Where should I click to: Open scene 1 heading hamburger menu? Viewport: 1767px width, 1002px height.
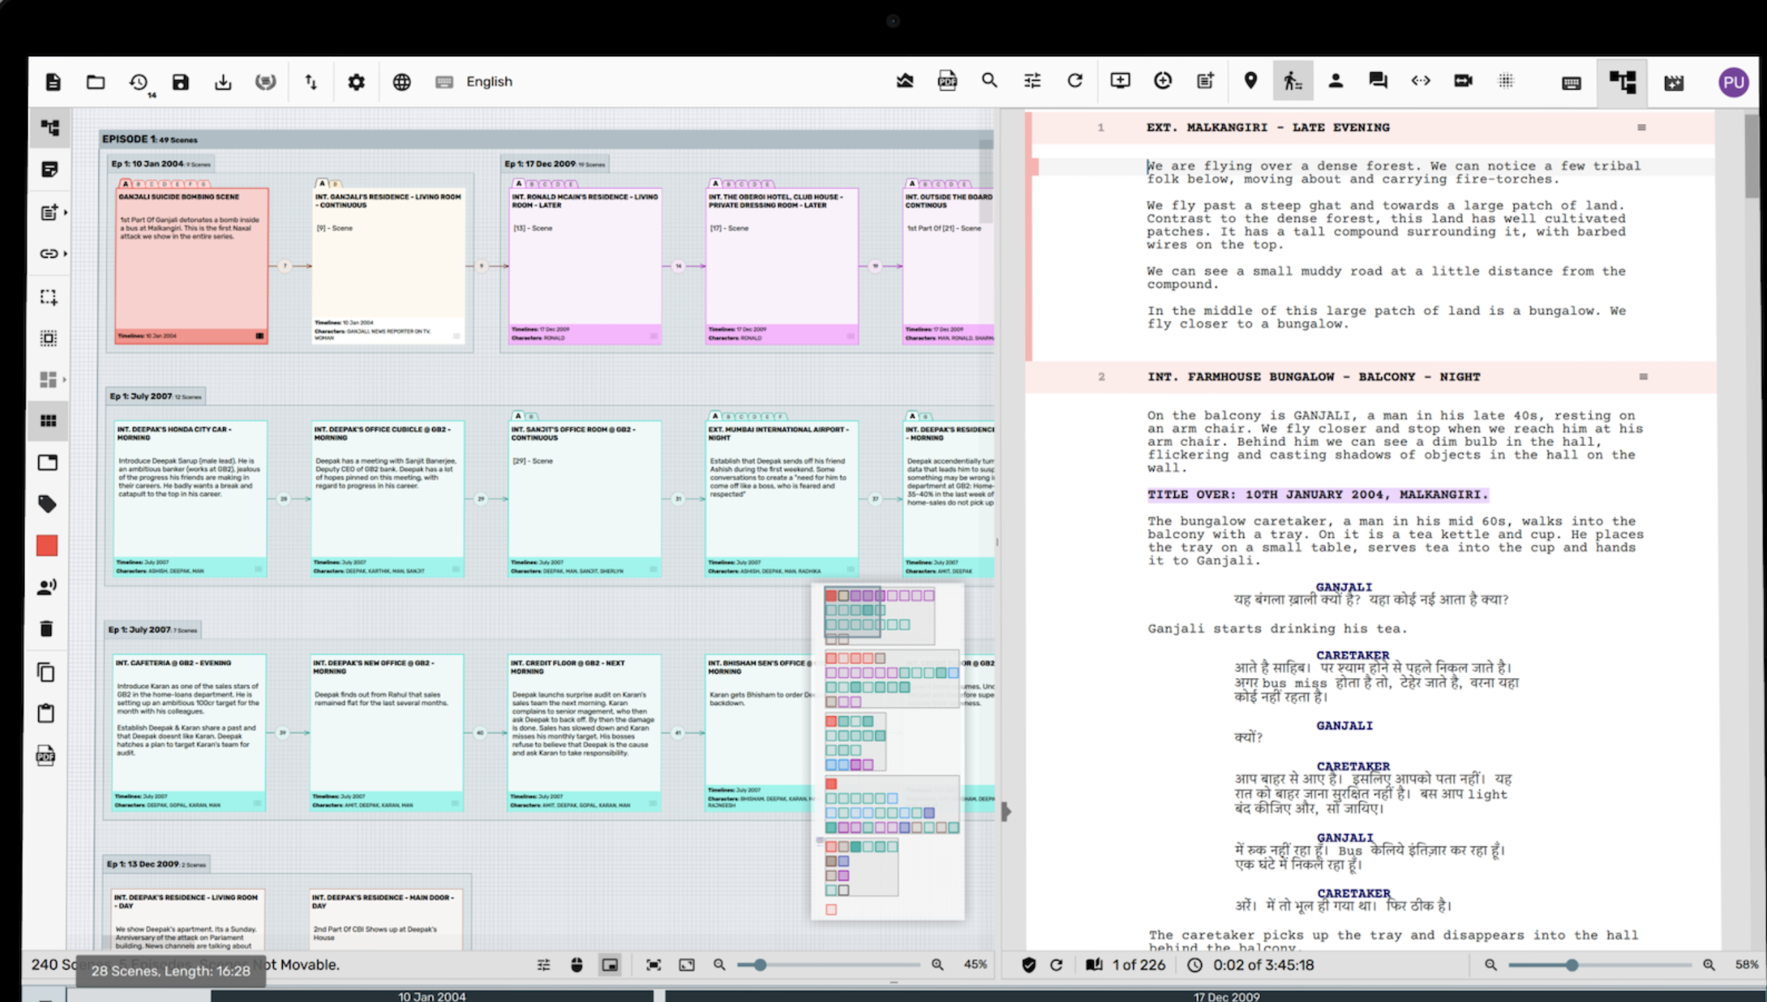point(1641,128)
